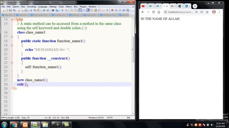Click the Zoom In toolbar icon
This screenshot has height=128, width=229.
[x=62, y=10]
